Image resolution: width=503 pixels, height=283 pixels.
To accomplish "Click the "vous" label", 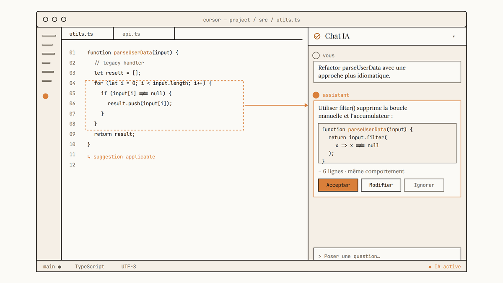I will pos(329,55).
